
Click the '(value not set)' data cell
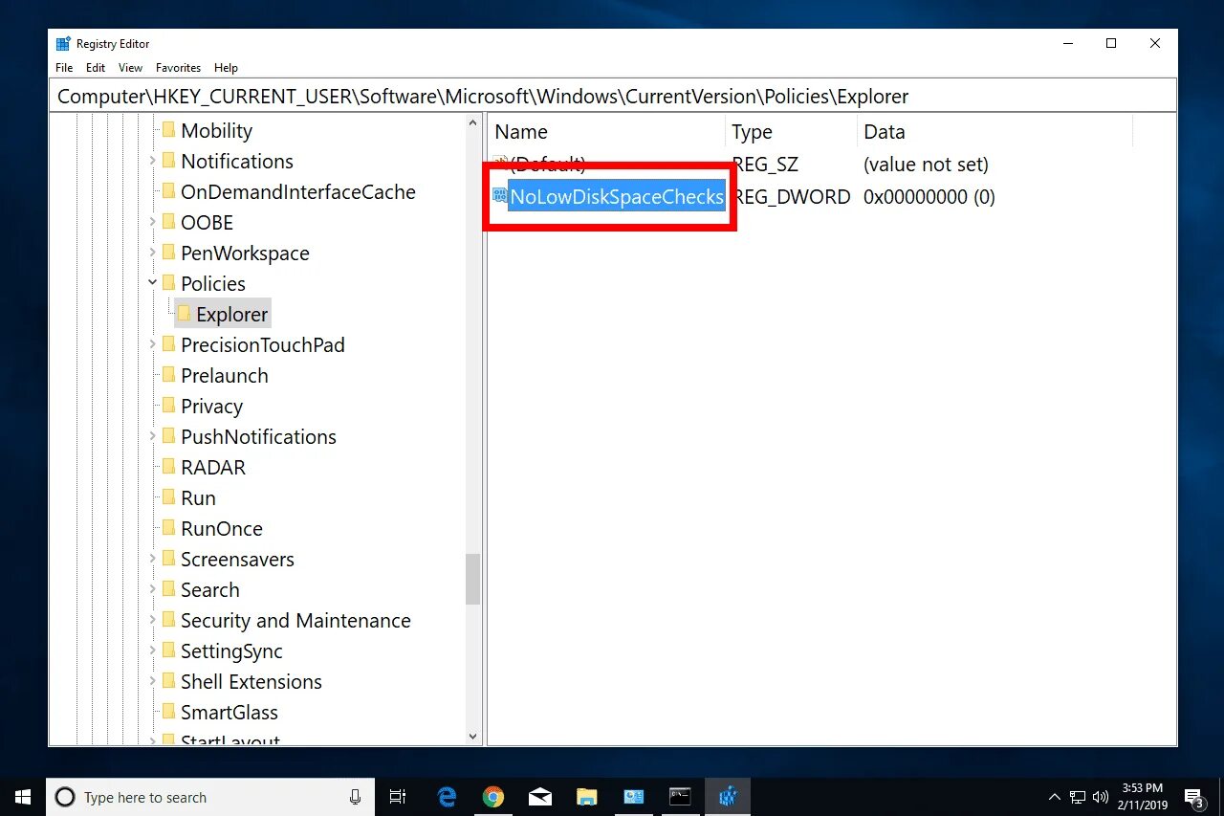(x=926, y=164)
